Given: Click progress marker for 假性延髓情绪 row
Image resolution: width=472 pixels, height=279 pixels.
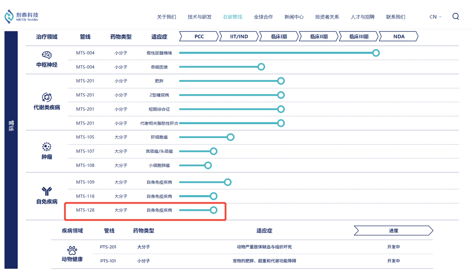Looking at the screenshot, I should pos(375,53).
